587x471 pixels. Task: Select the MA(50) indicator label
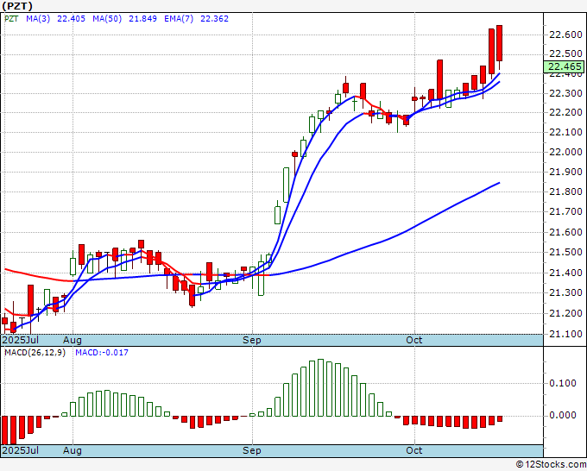click(x=107, y=19)
